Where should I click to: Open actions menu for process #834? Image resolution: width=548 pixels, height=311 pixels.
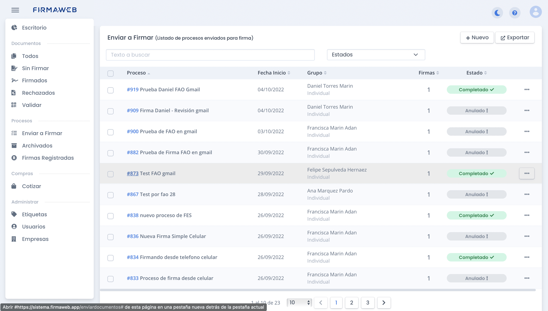click(527, 257)
